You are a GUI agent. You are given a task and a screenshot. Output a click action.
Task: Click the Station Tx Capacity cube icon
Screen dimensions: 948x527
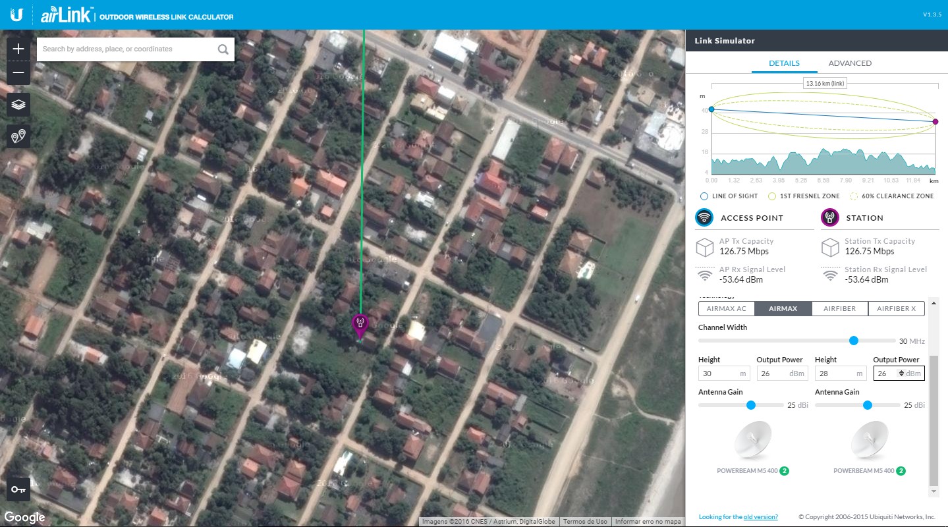[x=830, y=248]
